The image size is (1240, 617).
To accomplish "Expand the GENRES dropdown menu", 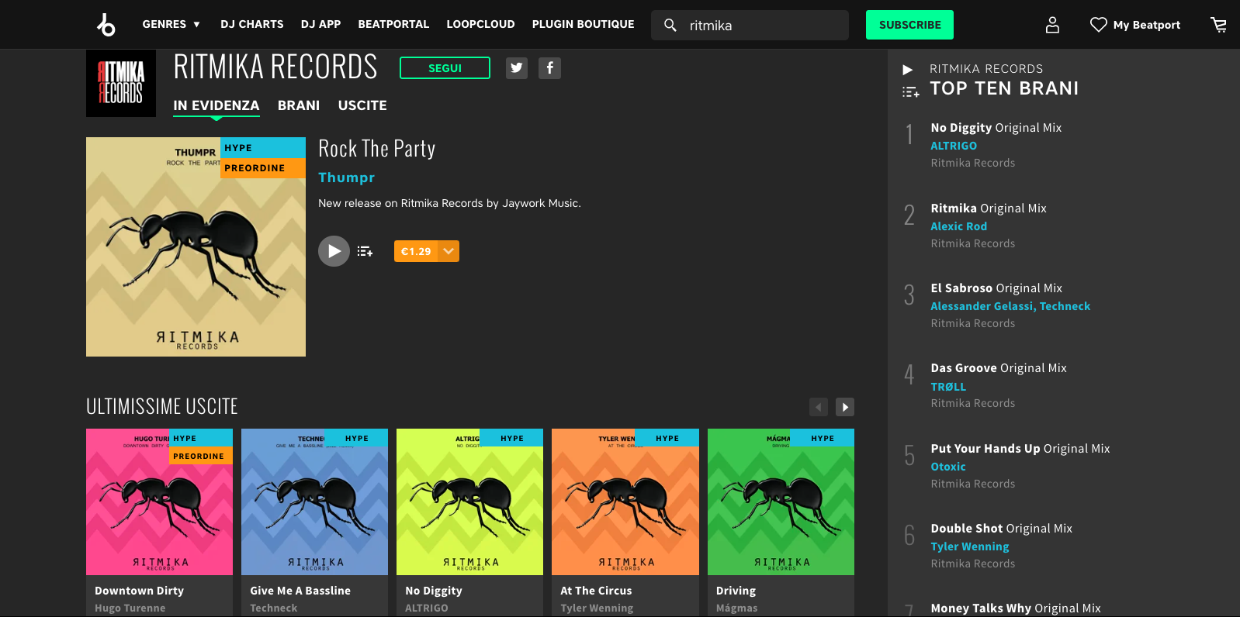I will [x=171, y=25].
